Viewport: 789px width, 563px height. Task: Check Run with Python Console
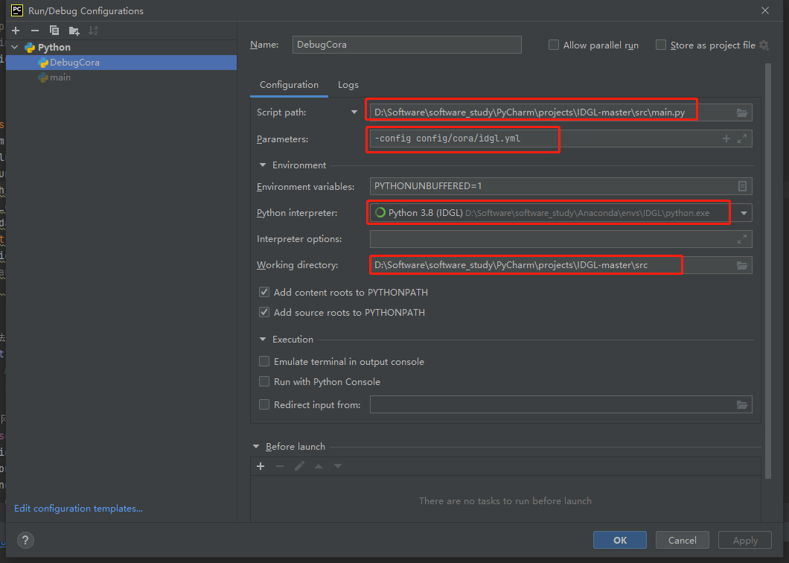pyautogui.click(x=264, y=381)
